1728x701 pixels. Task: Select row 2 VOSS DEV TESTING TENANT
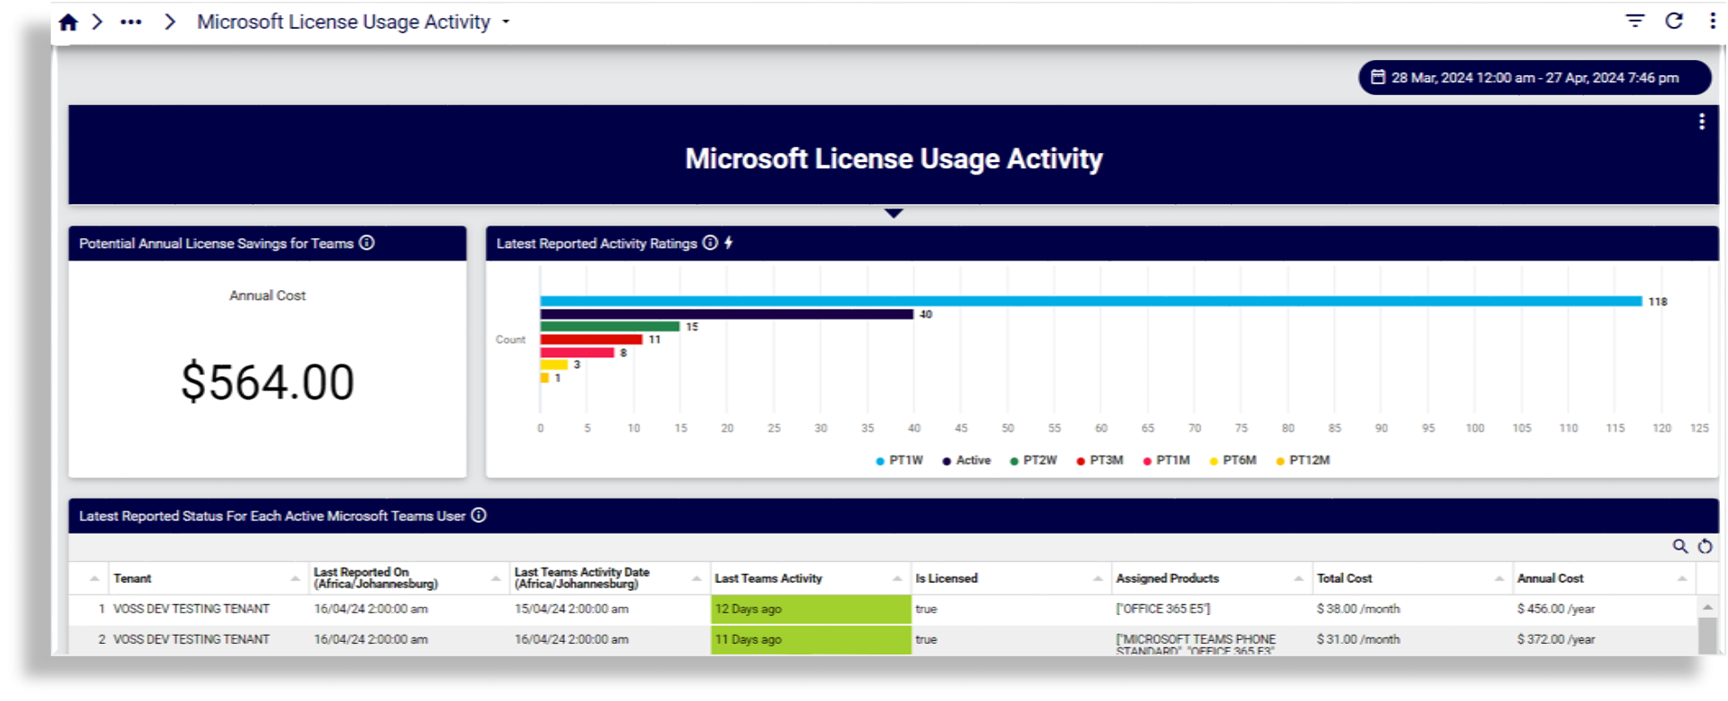pyautogui.click(x=191, y=639)
